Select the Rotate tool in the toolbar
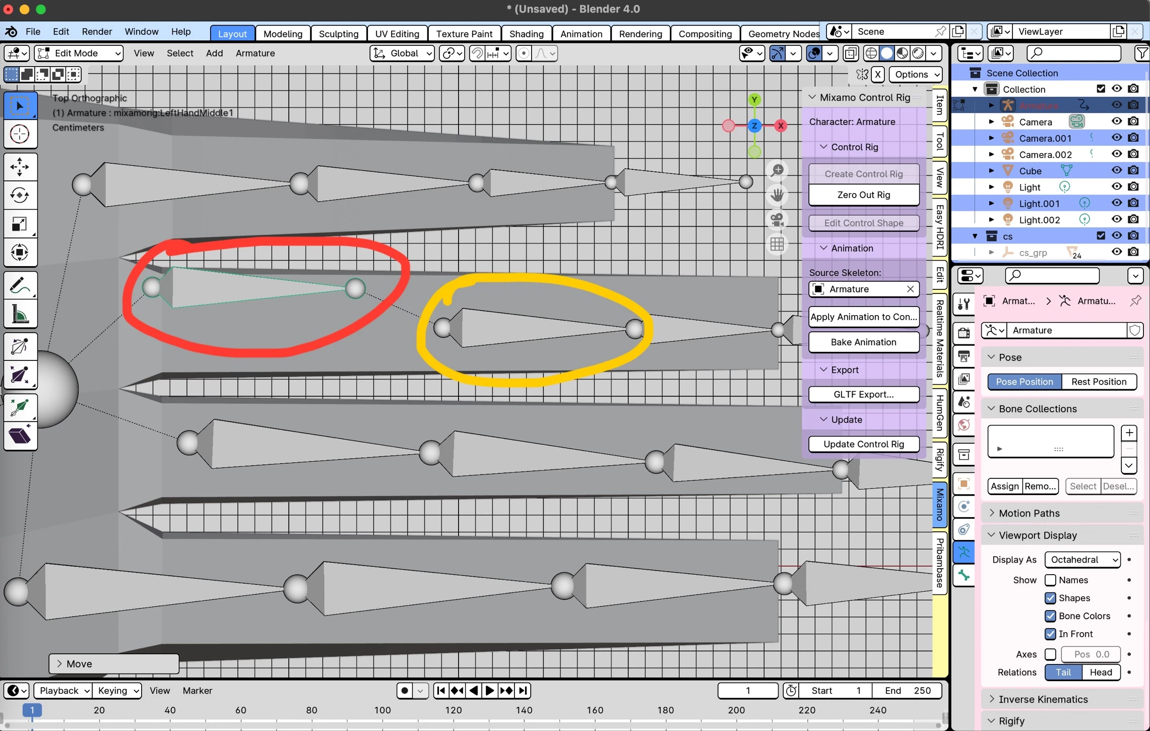The width and height of the screenshot is (1150, 731). 20,195
